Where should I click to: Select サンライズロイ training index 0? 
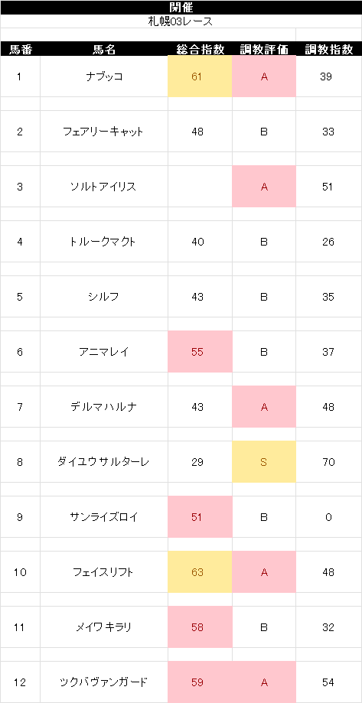tap(329, 517)
